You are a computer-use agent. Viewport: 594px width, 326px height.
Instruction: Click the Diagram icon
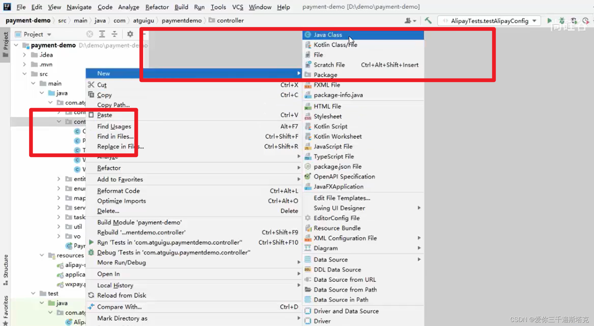308,248
